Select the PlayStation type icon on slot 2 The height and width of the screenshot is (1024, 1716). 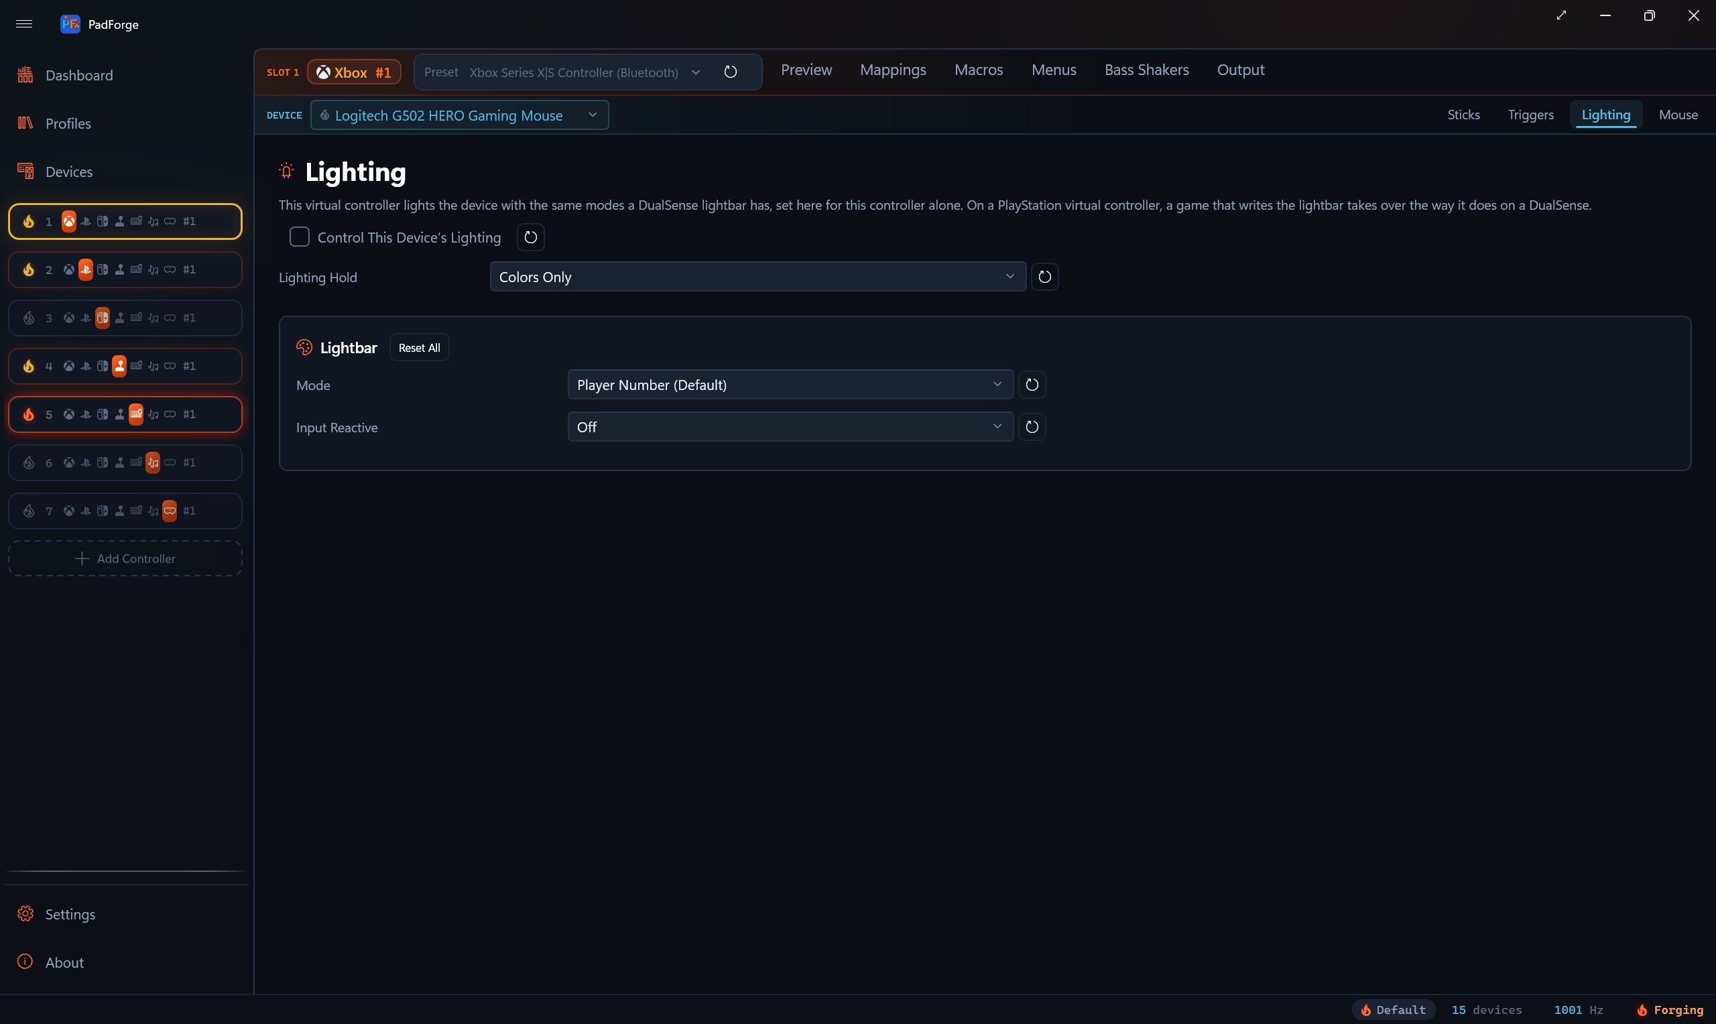point(86,270)
